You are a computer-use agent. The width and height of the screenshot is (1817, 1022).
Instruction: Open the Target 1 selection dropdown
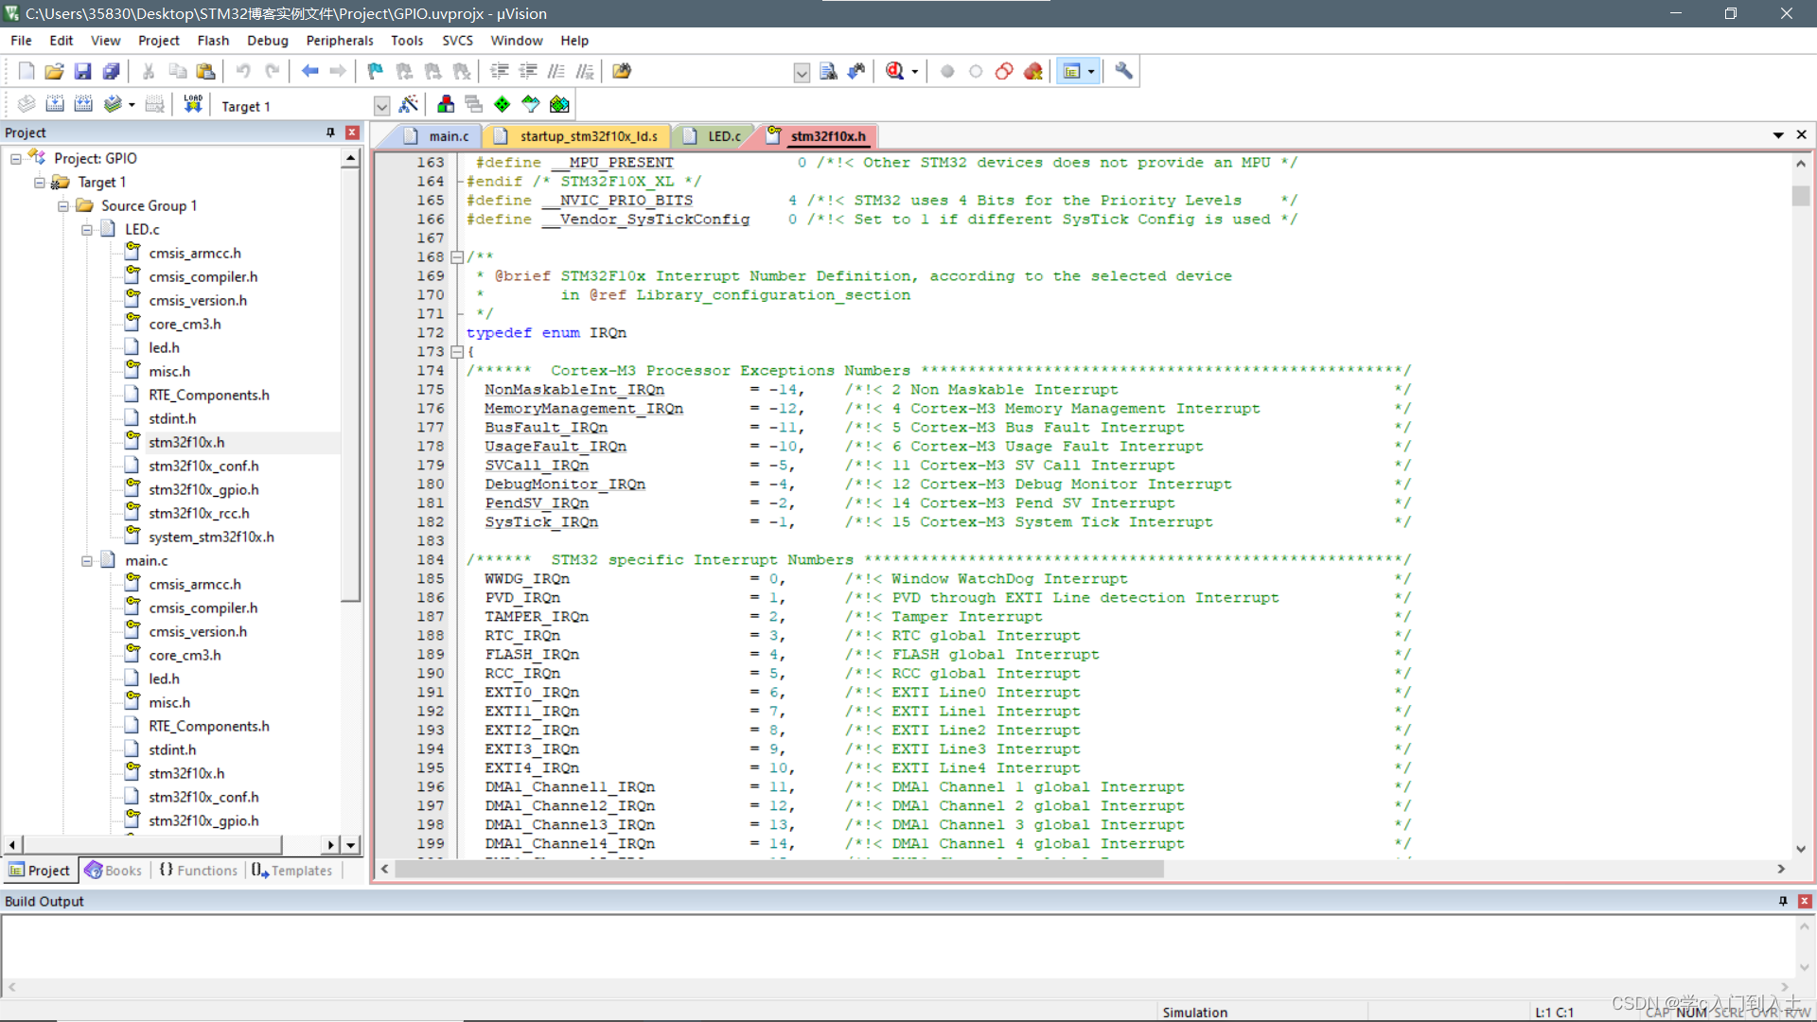(x=381, y=105)
